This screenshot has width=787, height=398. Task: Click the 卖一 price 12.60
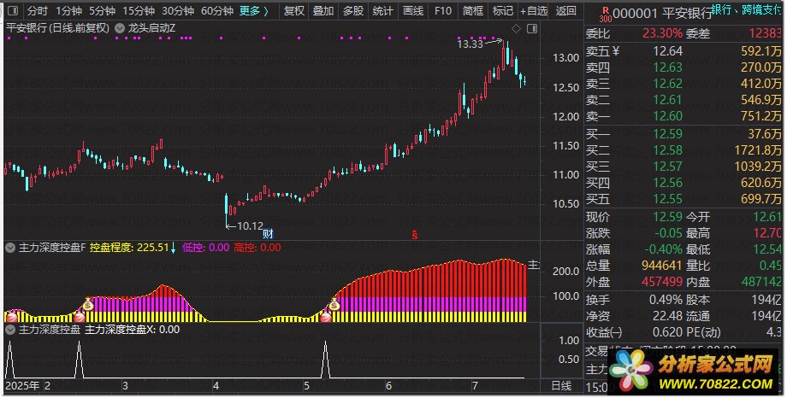pyautogui.click(x=667, y=116)
